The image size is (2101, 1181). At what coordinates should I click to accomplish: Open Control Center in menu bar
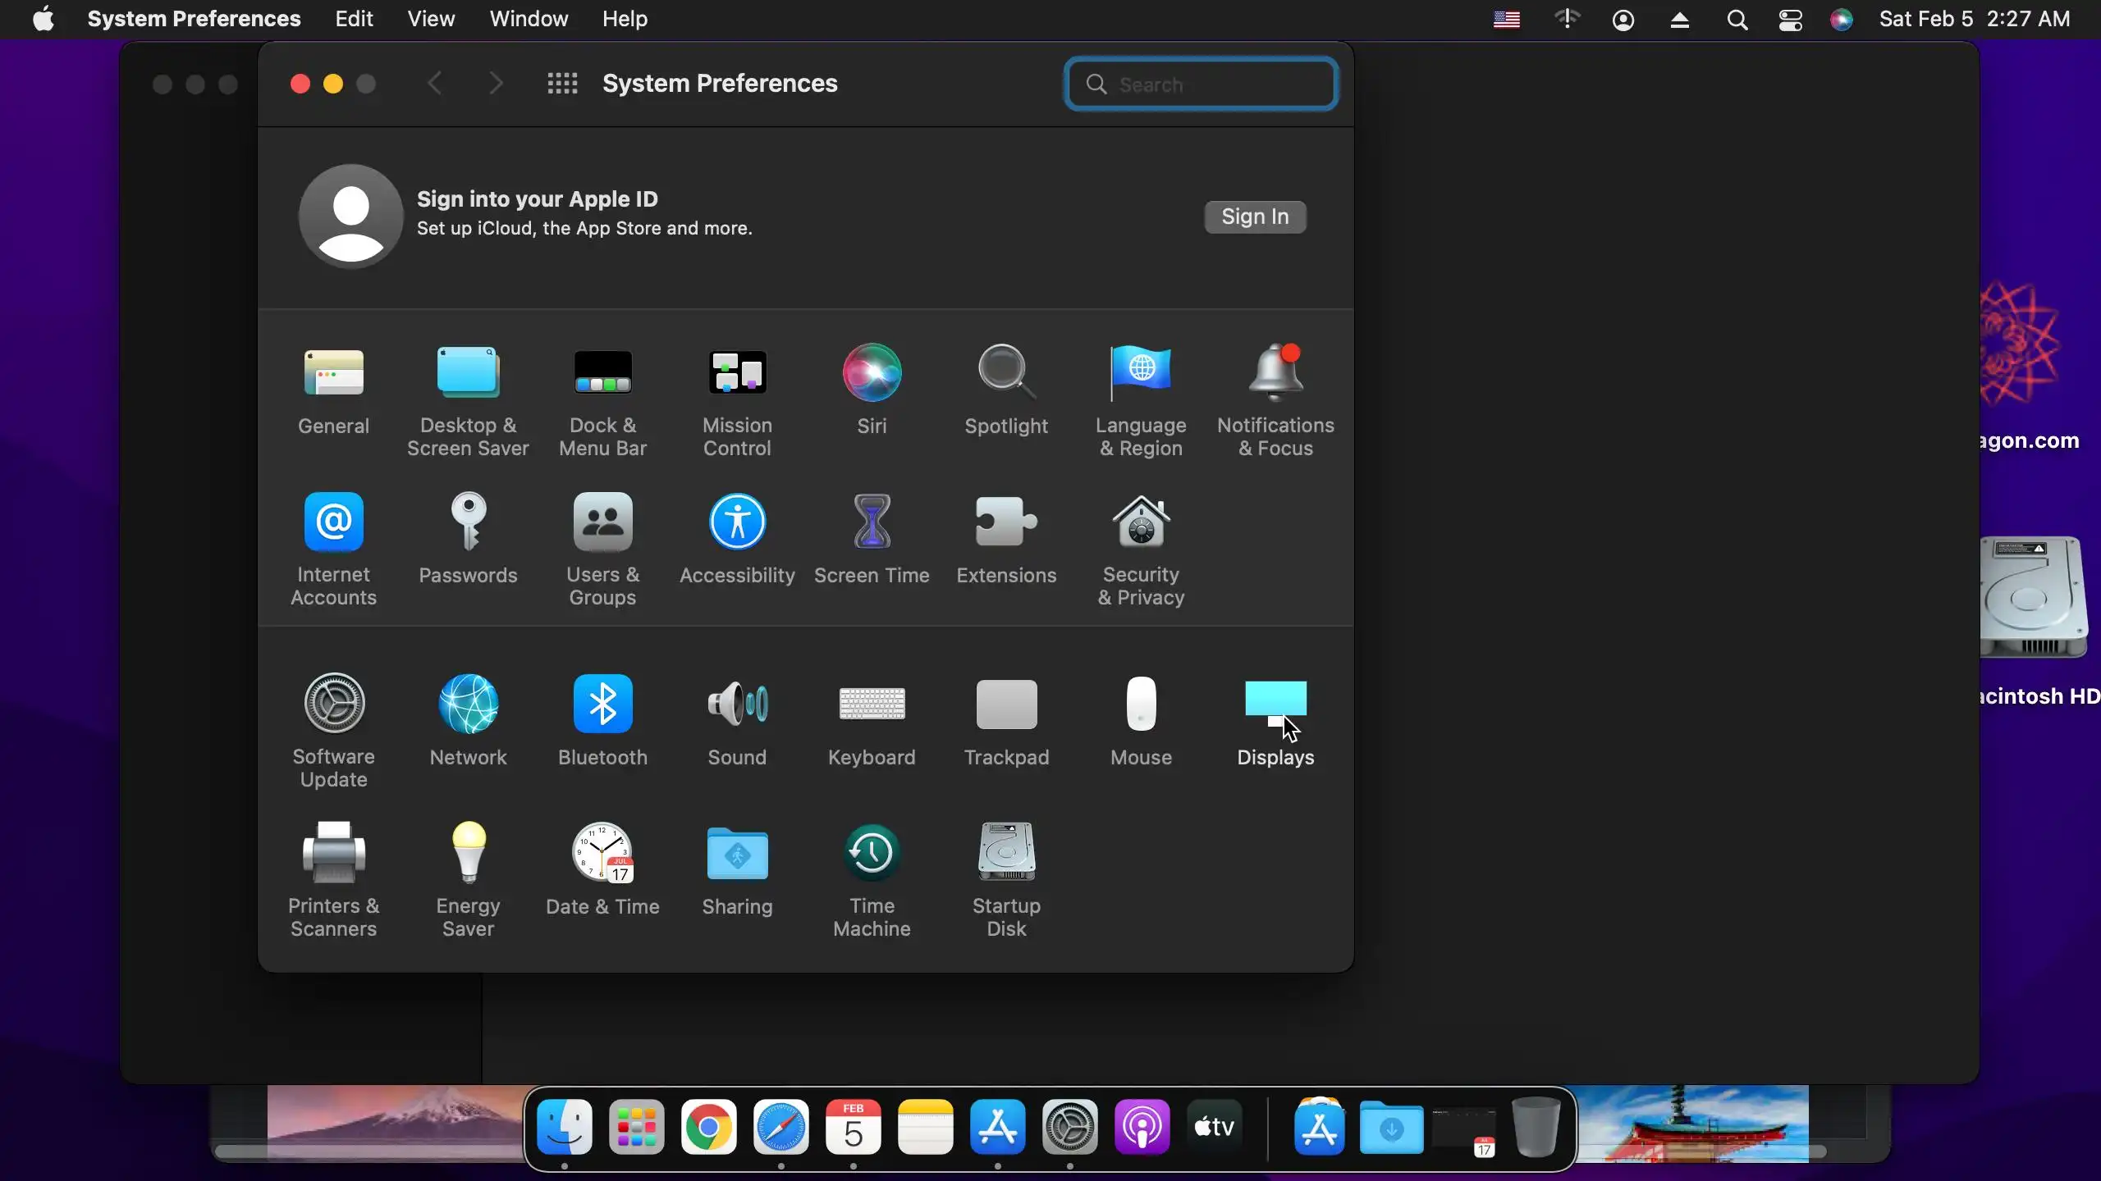[x=1790, y=19]
